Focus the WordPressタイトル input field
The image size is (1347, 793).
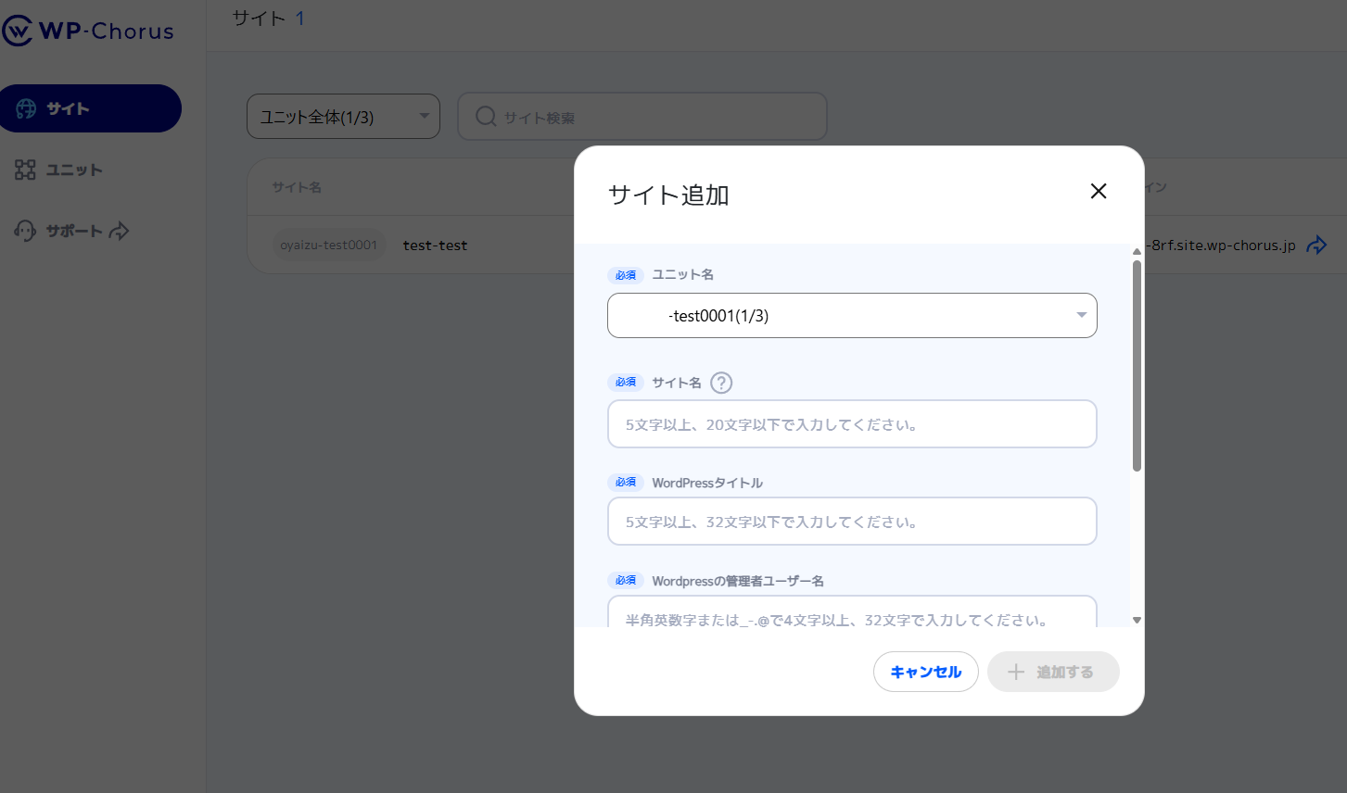tap(852, 522)
